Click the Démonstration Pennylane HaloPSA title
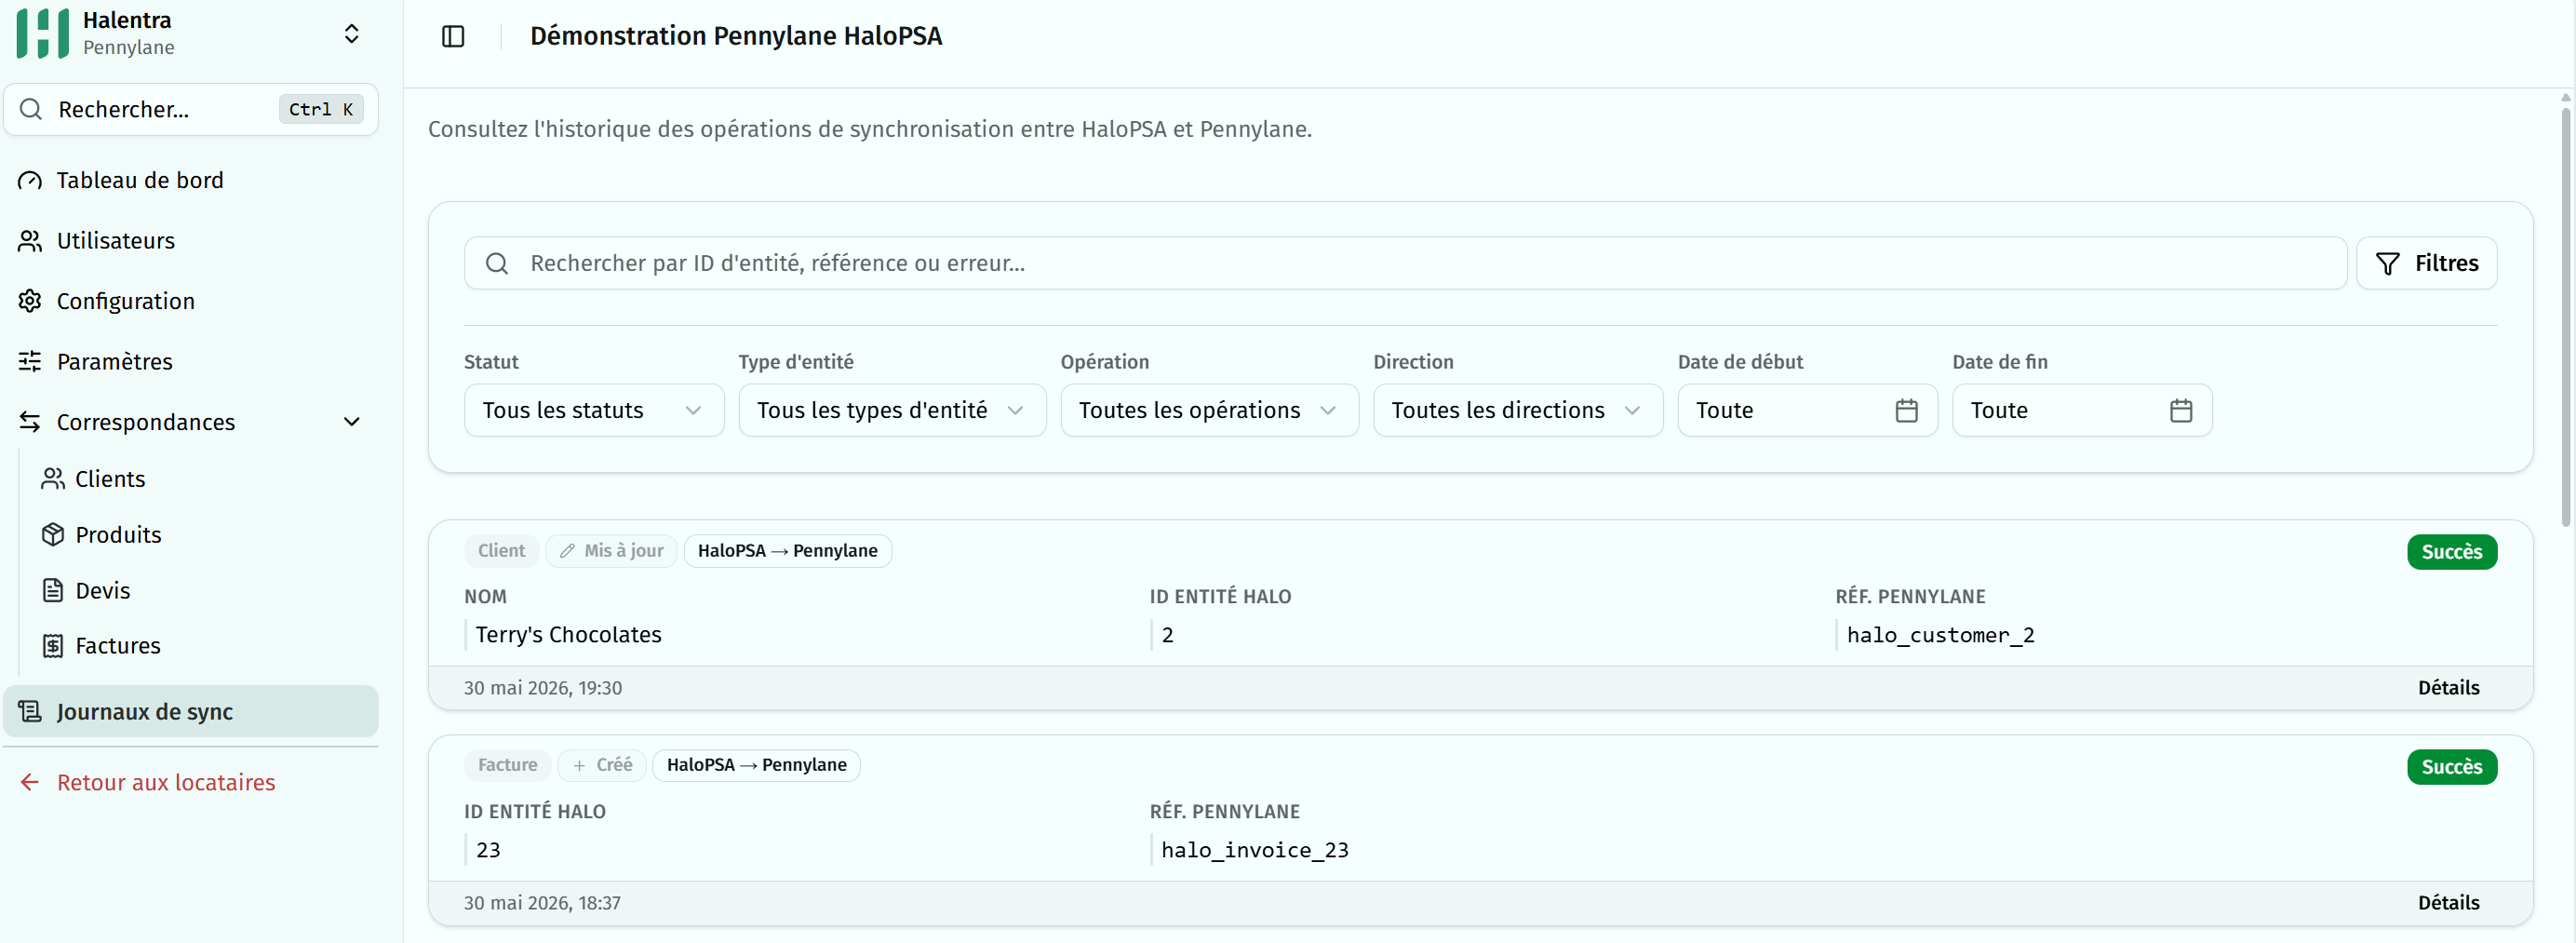 click(736, 36)
